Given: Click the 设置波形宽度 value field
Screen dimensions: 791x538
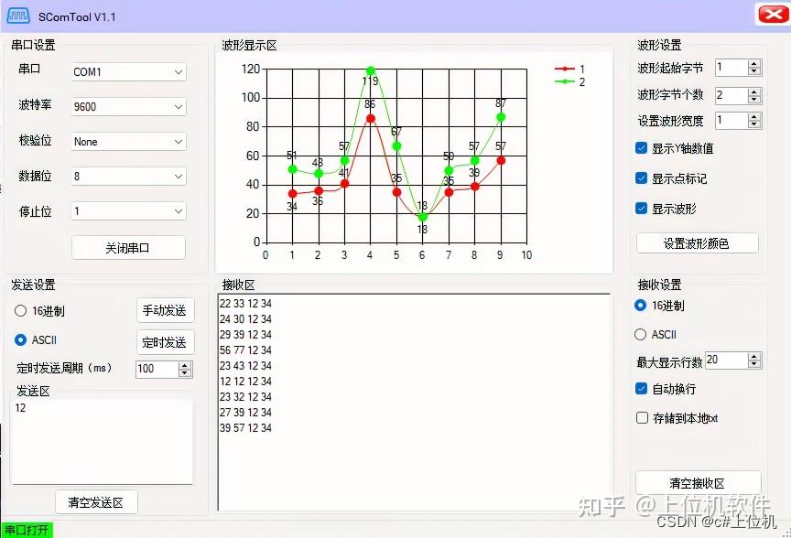Looking at the screenshot, I should (731, 121).
